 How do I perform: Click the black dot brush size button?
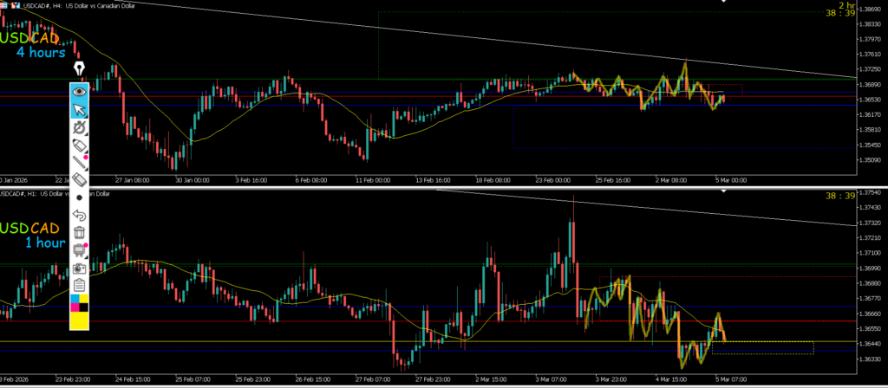click(80, 197)
